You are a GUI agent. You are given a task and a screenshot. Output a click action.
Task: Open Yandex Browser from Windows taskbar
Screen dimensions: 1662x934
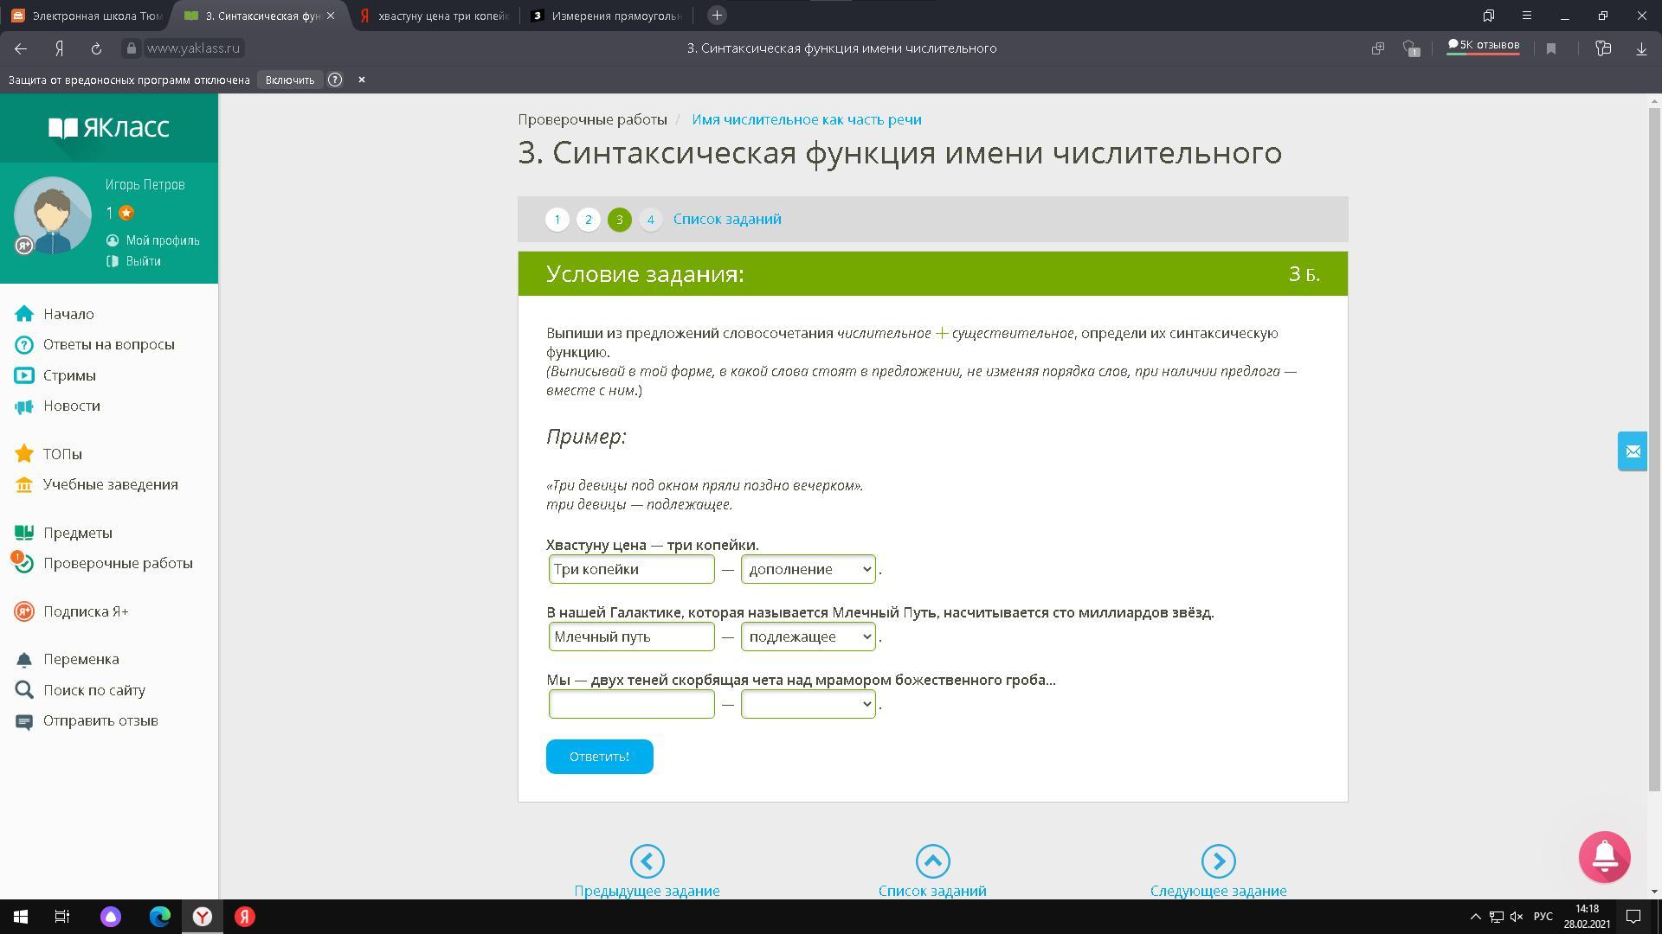coord(202,917)
